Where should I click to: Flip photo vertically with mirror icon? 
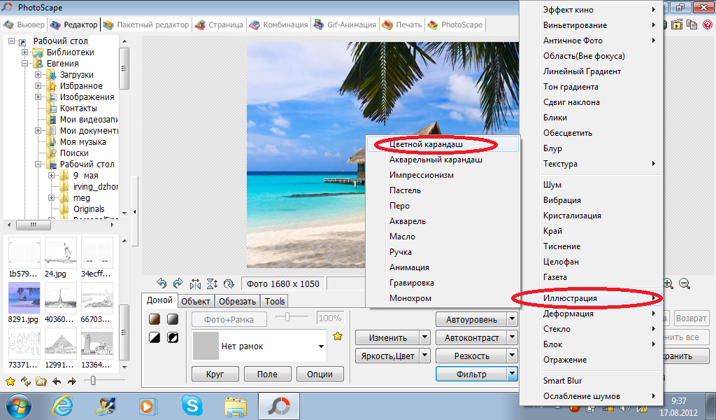[x=212, y=283]
